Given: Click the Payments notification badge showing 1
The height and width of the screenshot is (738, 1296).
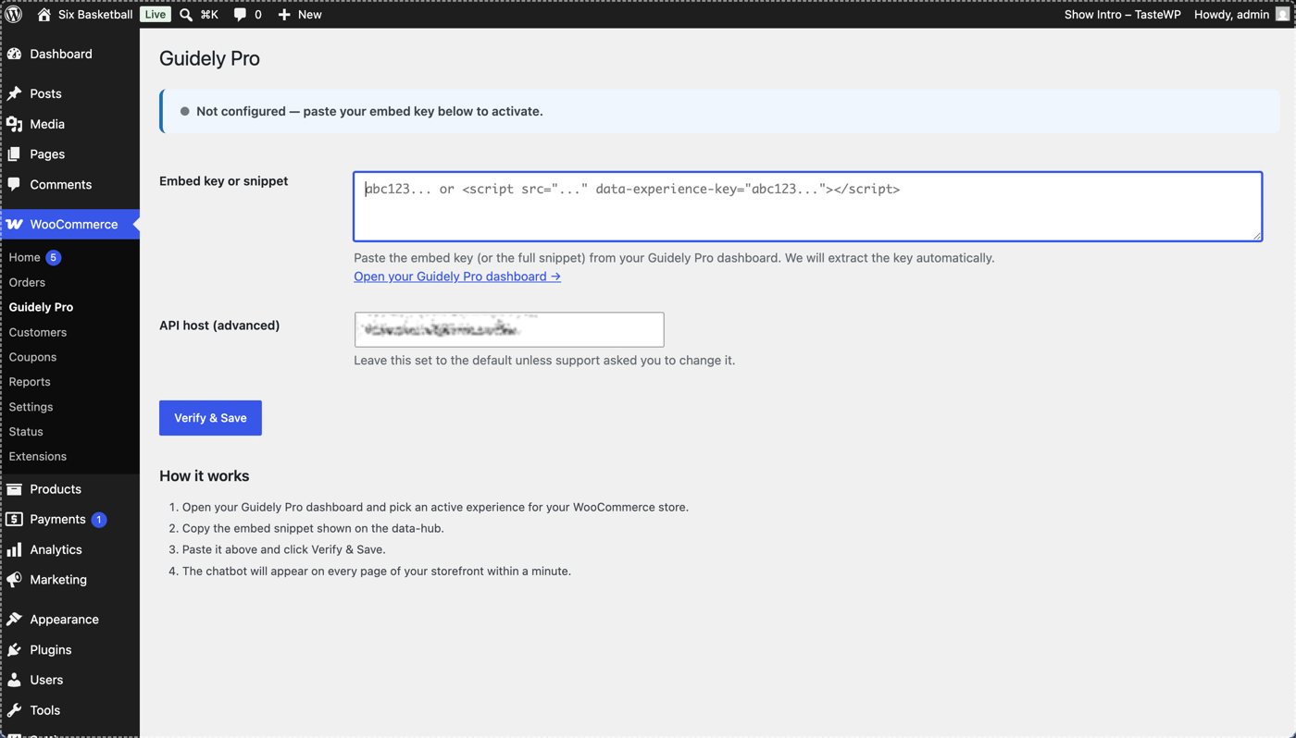Looking at the screenshot, I should (99, 520).
